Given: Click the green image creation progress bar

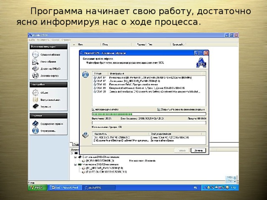Looking at the screenshot, I should [149, 114].
